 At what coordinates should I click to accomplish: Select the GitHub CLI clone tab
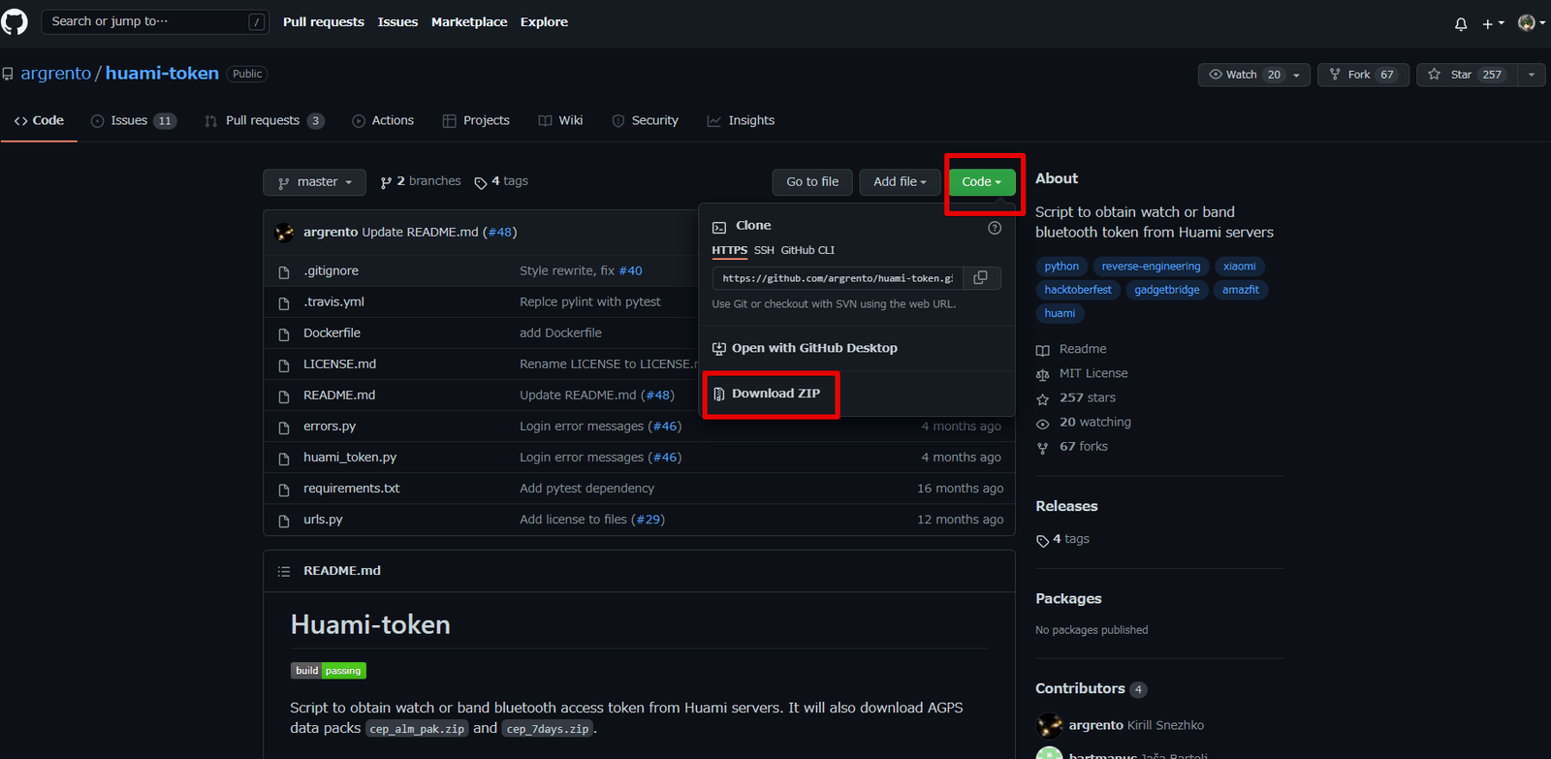click(807, 250)
